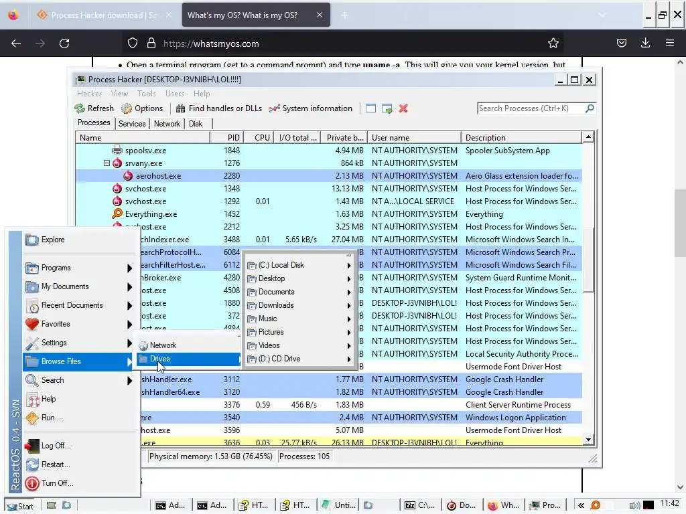
Task: Click the process list scroll down arrow
Action: point(588,440)
